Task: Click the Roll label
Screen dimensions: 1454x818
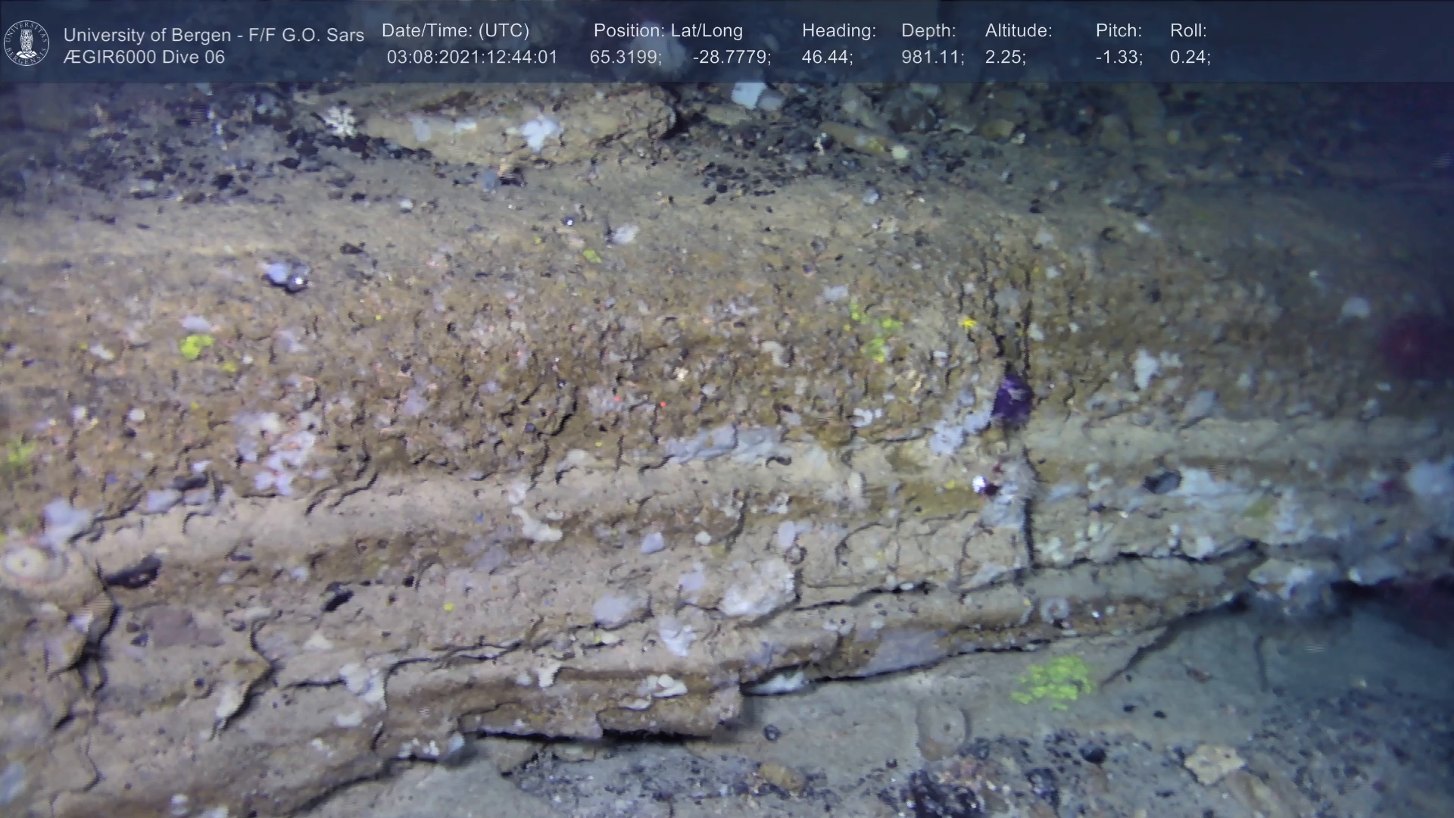Action: (1188, 31)
